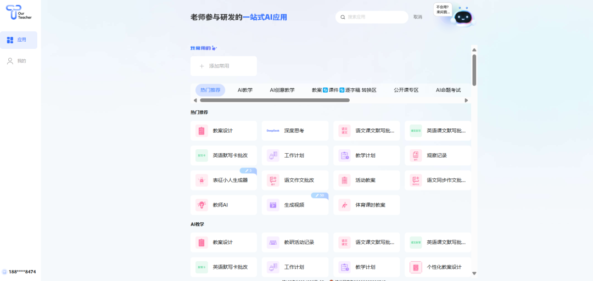Open the 应用 section in the sidebar

coord(19,40)
